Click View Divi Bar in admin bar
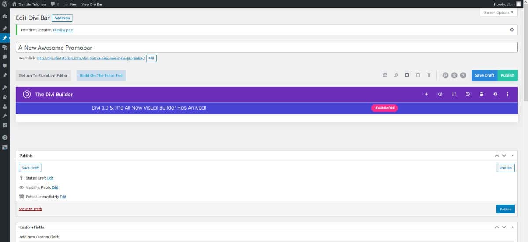This screenshot has width=528, height=242. click(x=92, y=4)
